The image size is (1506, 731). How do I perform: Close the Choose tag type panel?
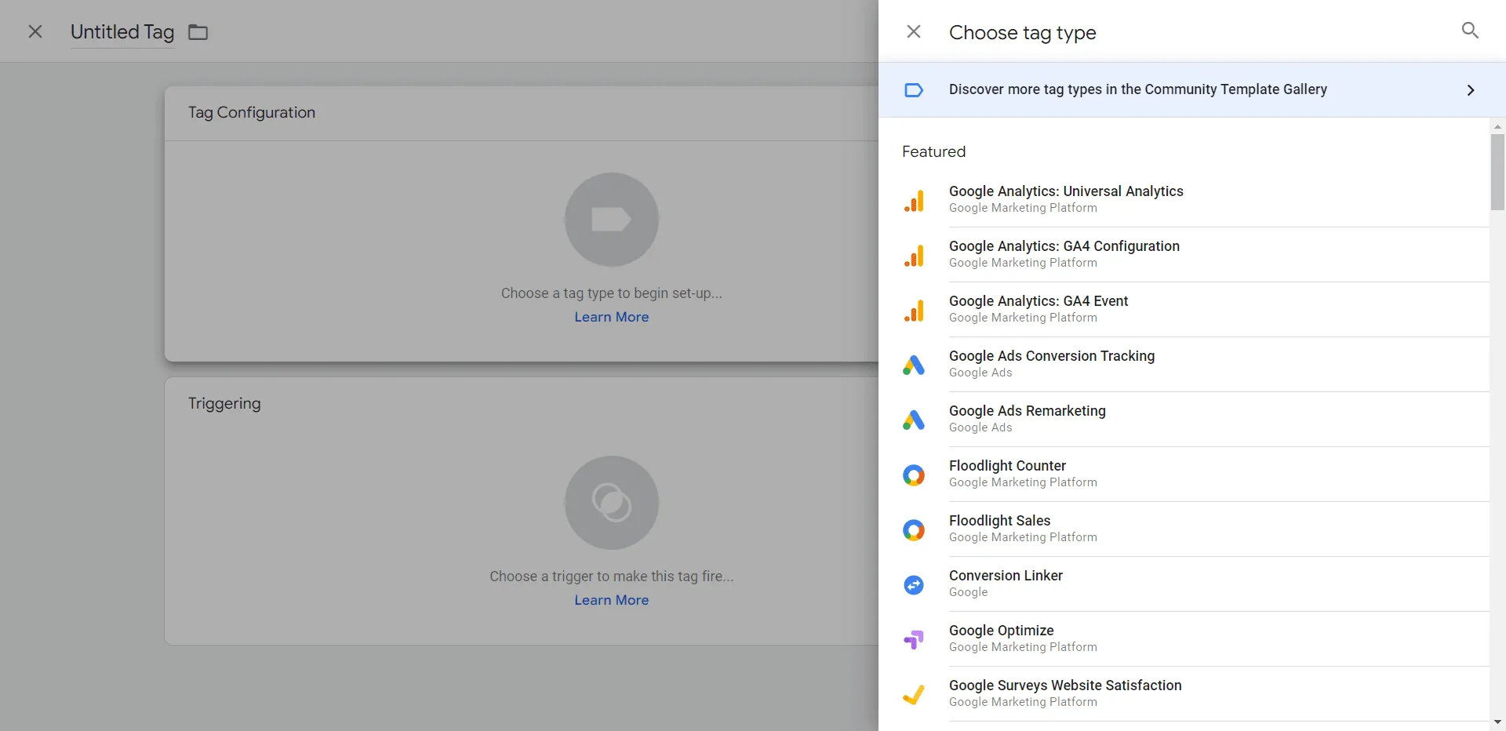[x=914, y=31]
